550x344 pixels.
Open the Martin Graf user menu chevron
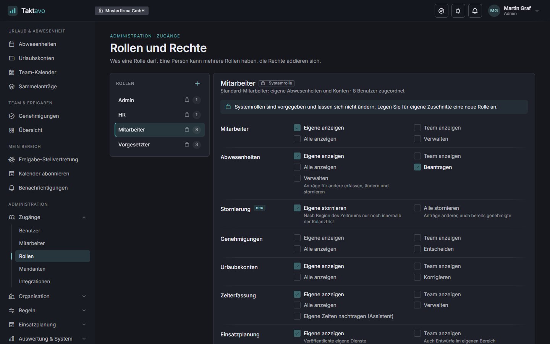537,11
